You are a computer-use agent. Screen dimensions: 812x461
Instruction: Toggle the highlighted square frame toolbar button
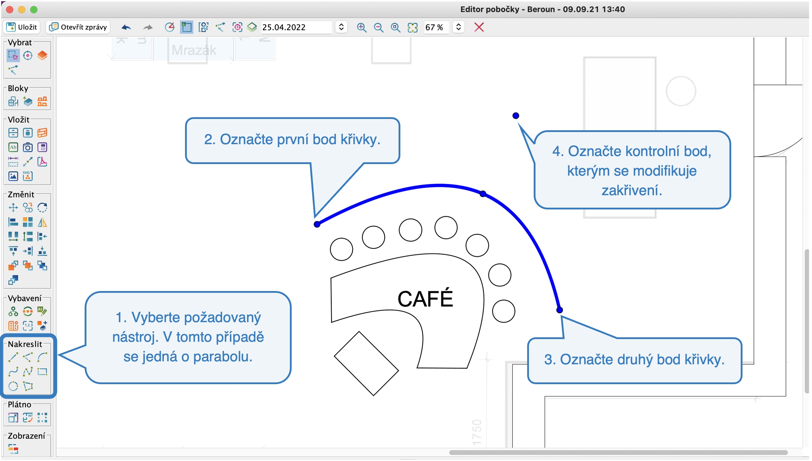point(187,27)
